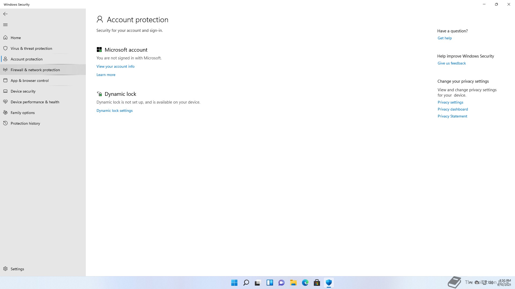515x289 pixels.
Task: Click the Home house icon
Action: click(5, 37)
